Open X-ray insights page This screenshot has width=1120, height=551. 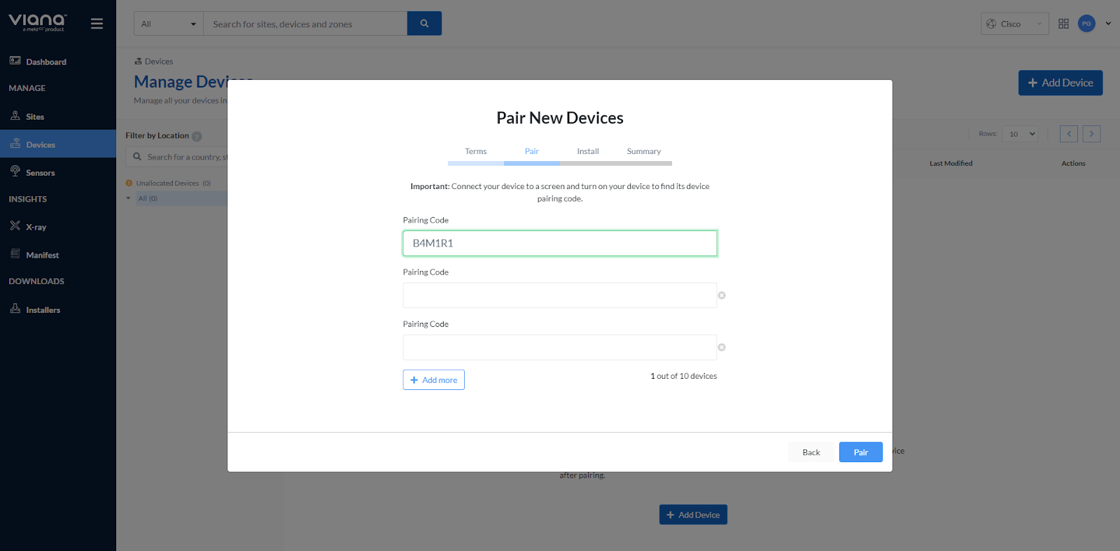(36, 227)
